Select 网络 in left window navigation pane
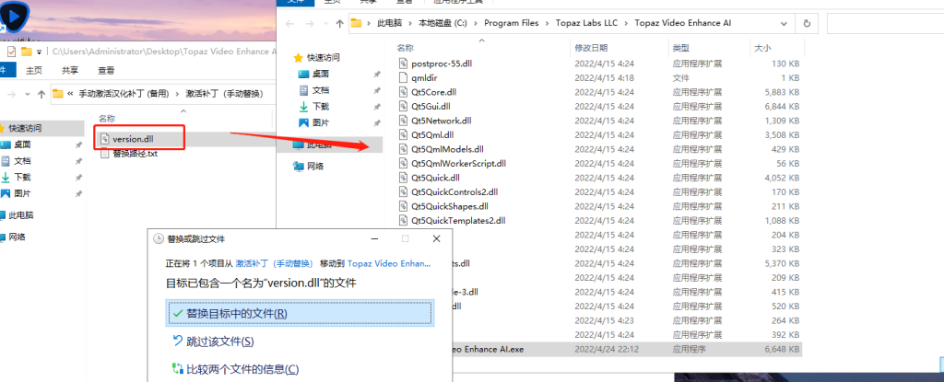The height and width of the screenshot is (382, 944). point(17,237)
